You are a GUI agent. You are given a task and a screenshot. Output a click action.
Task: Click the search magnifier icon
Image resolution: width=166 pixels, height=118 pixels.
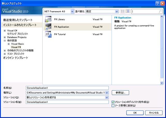tap(160, 11)
